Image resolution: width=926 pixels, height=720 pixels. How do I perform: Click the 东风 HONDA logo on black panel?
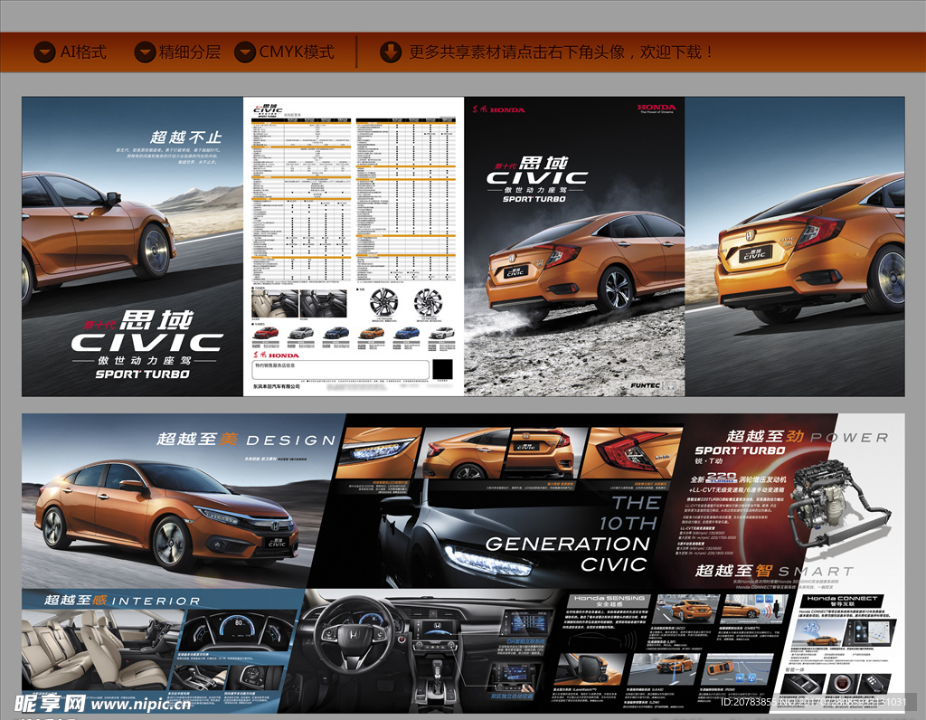coord(498,109)
